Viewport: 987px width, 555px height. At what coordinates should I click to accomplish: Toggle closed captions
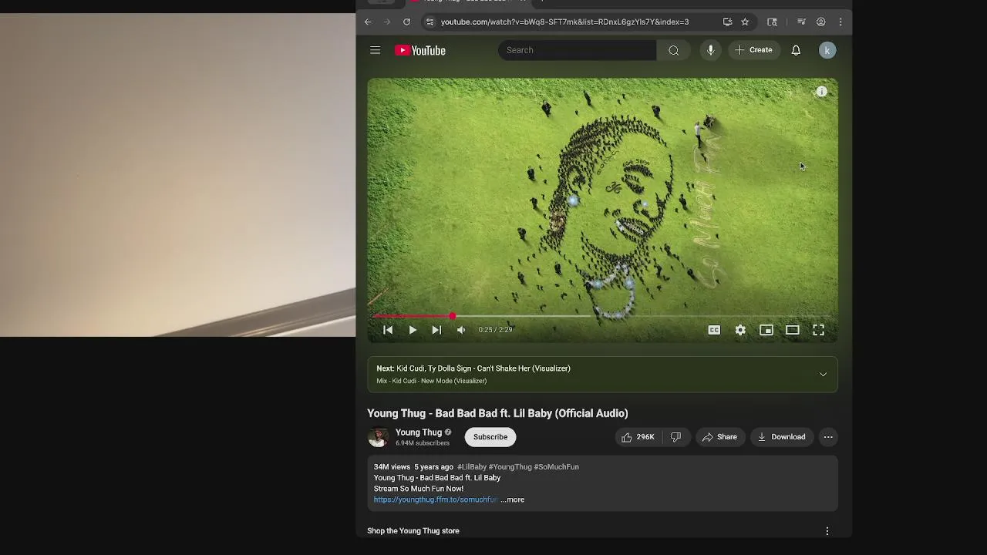(714, 330)
